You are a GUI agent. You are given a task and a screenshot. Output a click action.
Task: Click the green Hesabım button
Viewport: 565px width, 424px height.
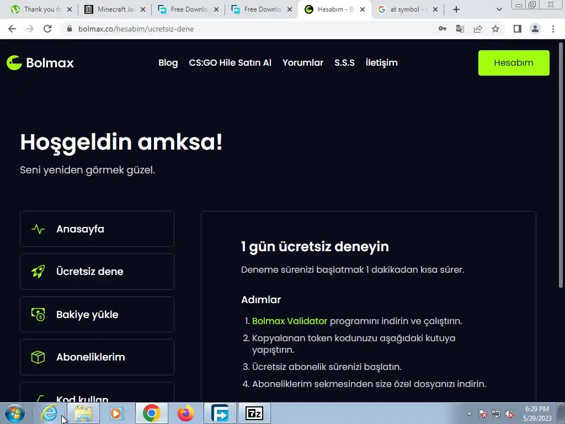pos(514,63)
